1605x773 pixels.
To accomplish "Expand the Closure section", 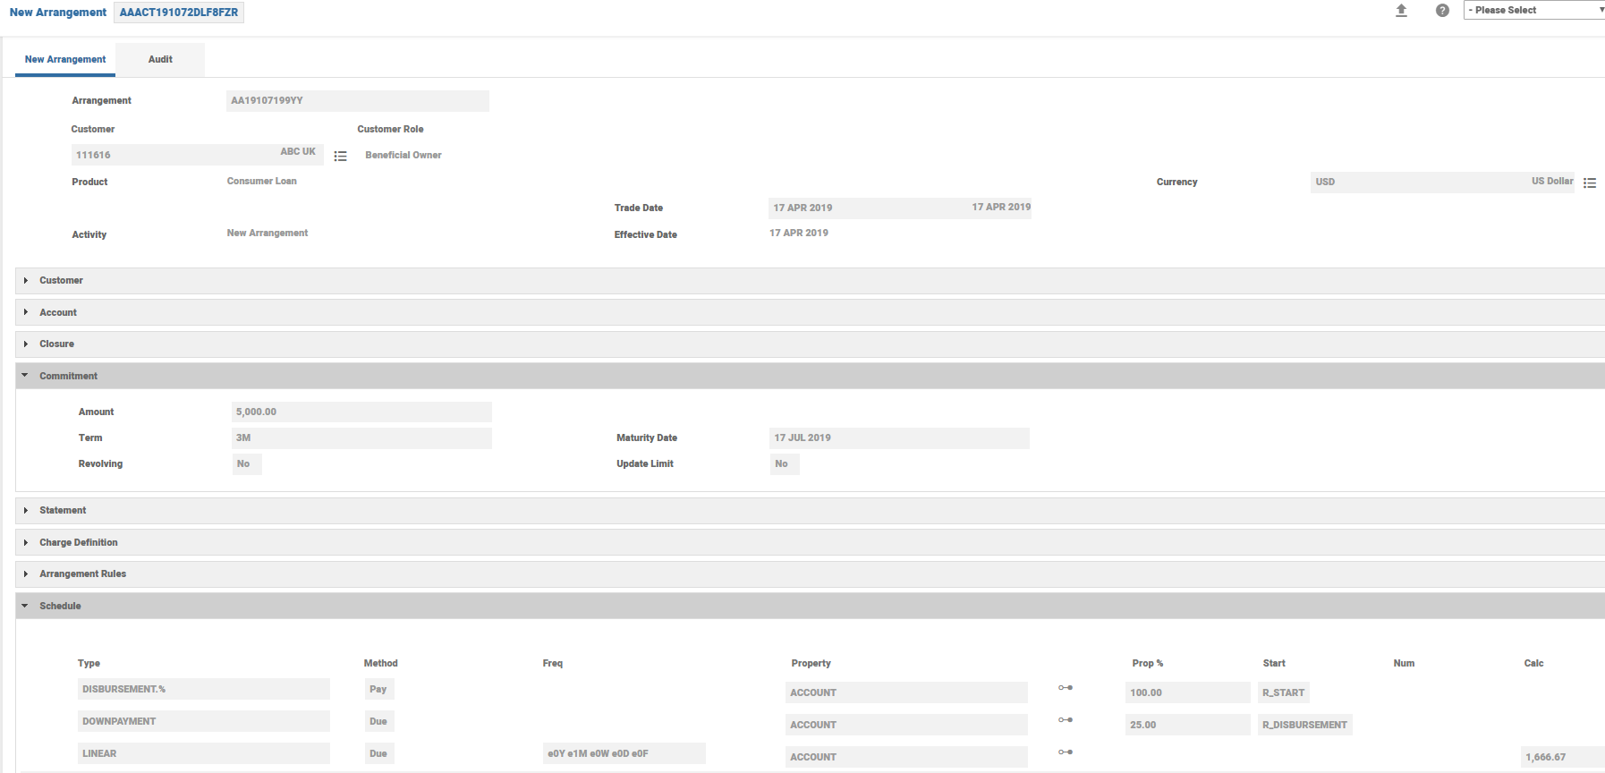I will coord(56,344).
